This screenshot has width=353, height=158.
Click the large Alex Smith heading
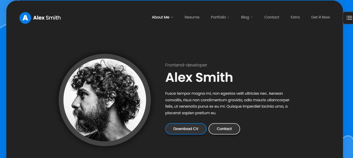pyautogui.click(x=199, y=77)
